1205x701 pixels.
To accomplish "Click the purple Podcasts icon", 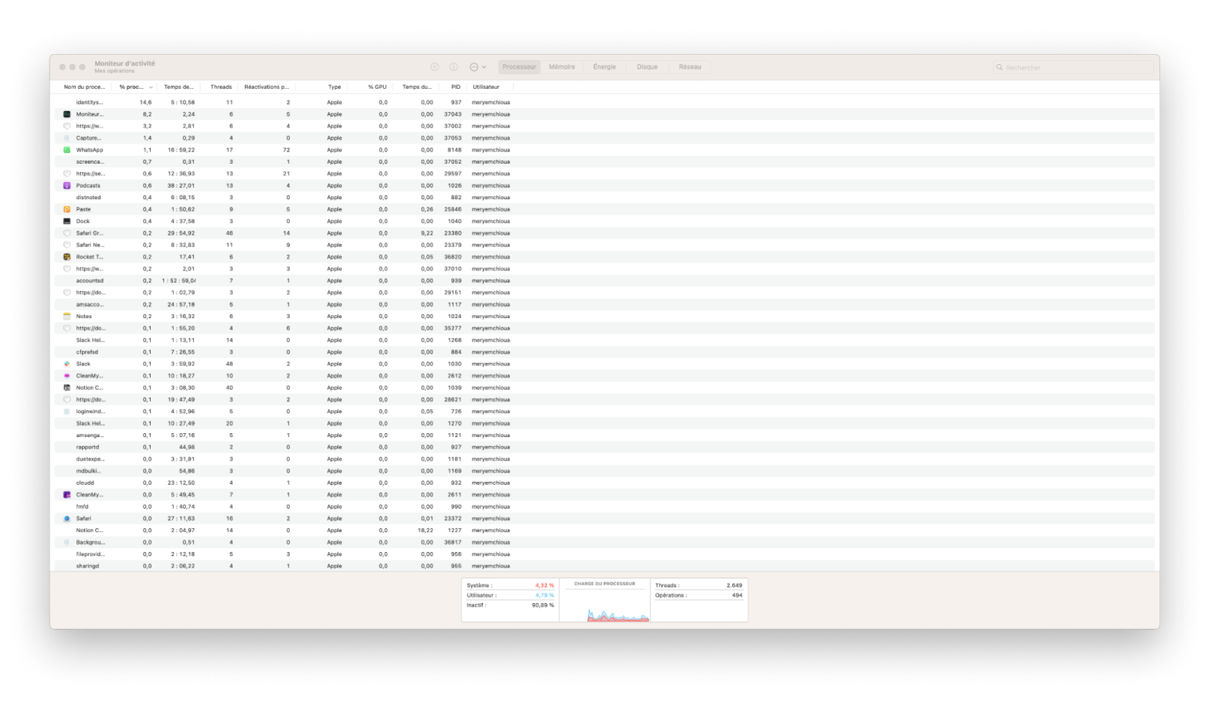I will coord(67,185).
